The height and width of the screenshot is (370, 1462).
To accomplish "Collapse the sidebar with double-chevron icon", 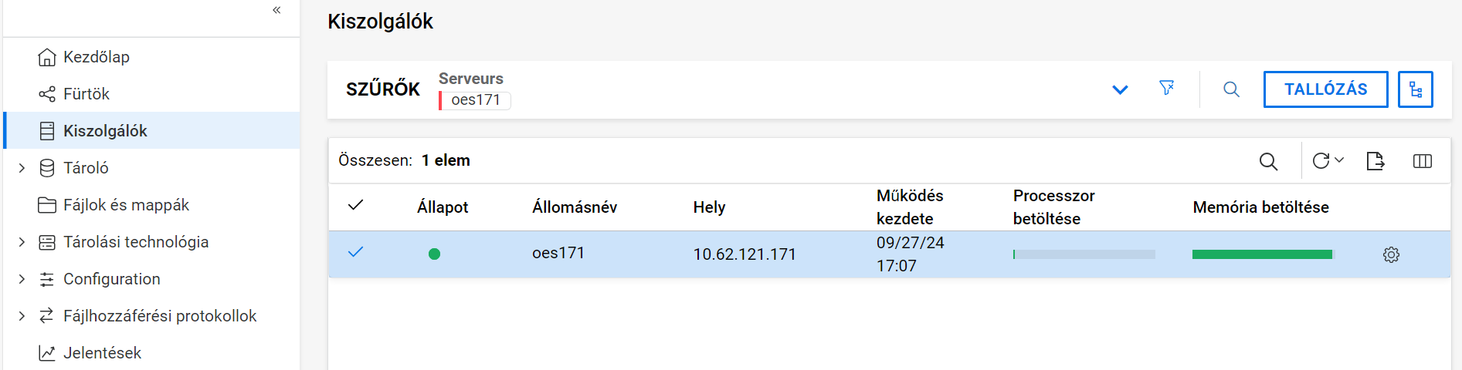I will click(276, 10).
